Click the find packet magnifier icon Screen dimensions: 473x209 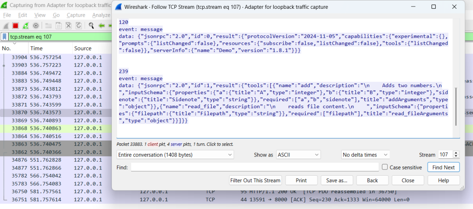point(91,26)
